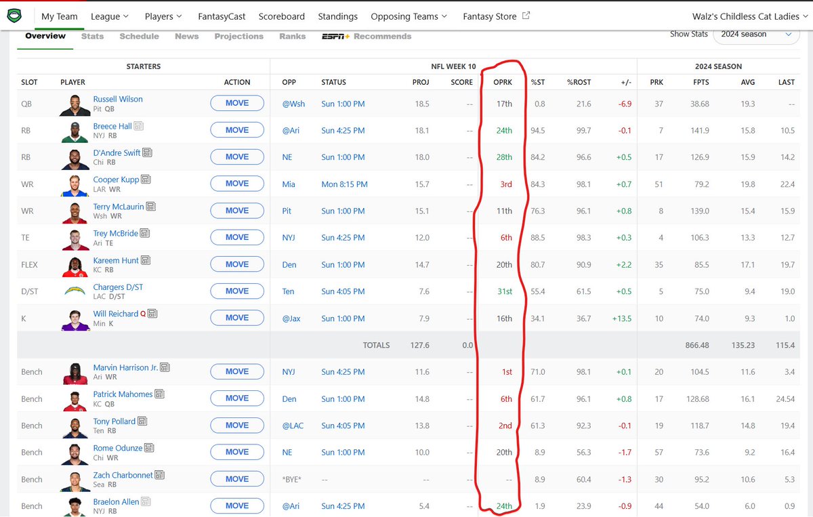This screenshot has height=517, width=813.
Task: Click the Mon 8:15 PM game status link
Action: [345, 184]
